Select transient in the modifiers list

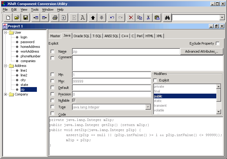185,106
